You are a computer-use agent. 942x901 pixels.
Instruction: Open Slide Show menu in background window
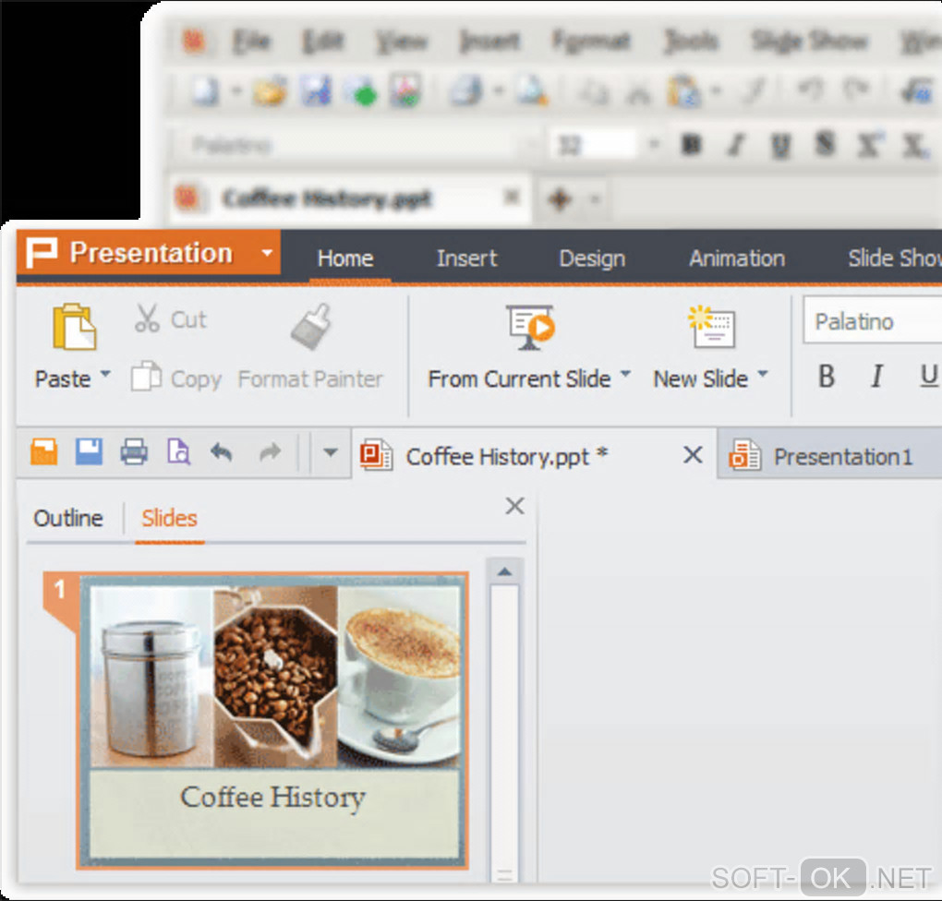pos(809,42)
